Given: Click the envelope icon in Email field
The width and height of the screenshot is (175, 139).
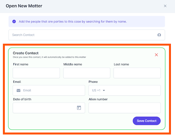Looking at the screenshot, I should click(18, 90).
